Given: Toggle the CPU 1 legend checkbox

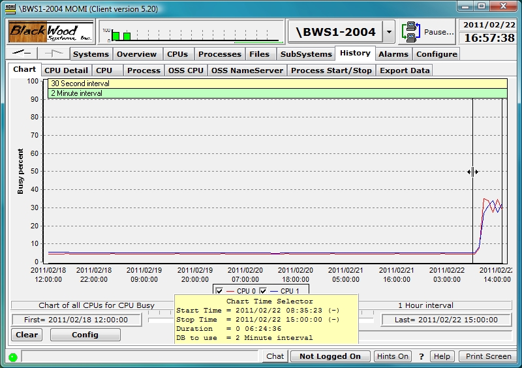Looking at the screenshot, I should 263,291.
